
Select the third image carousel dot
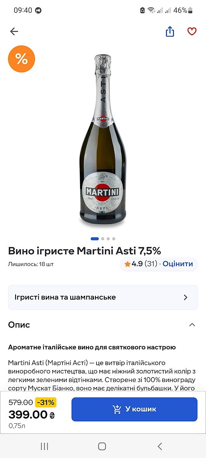coord(108,239)
